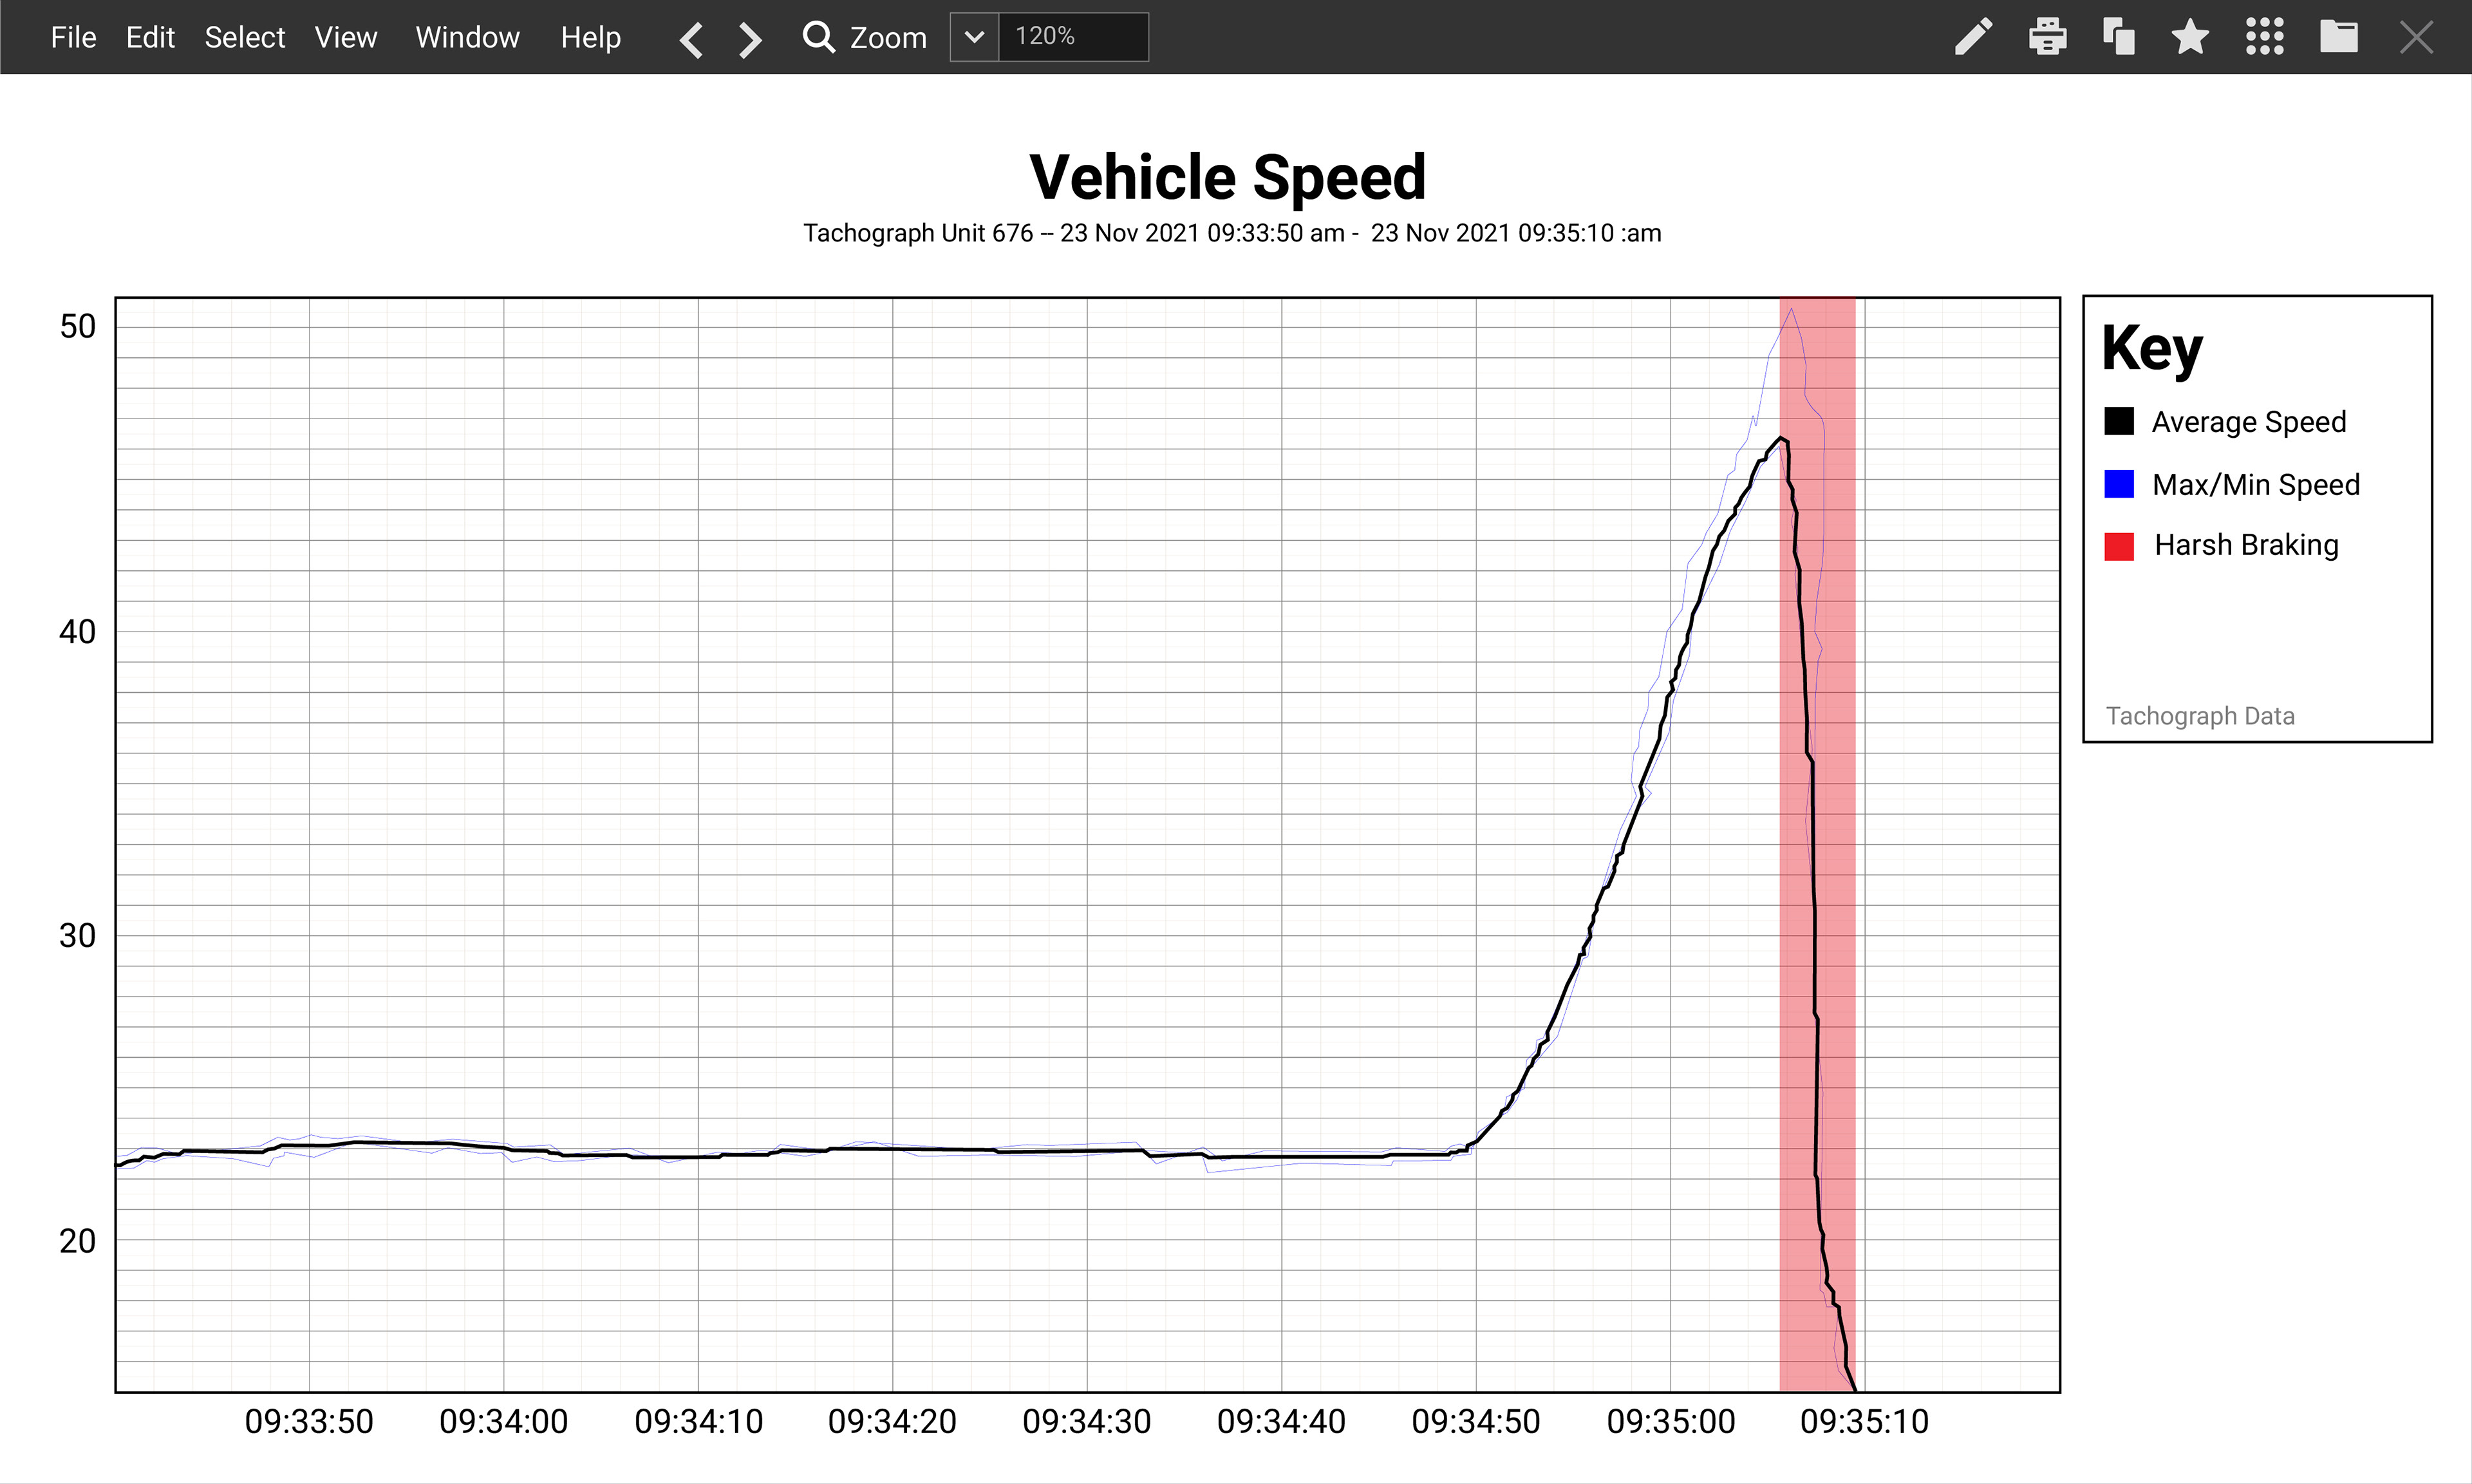Click the 40 speed axis label
The height and width of the screenshot is (1484, 2472).
pyautogui.click(x=77, y=632)
